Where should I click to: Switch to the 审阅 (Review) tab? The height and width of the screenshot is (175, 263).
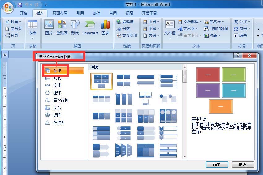pos(113,13)
